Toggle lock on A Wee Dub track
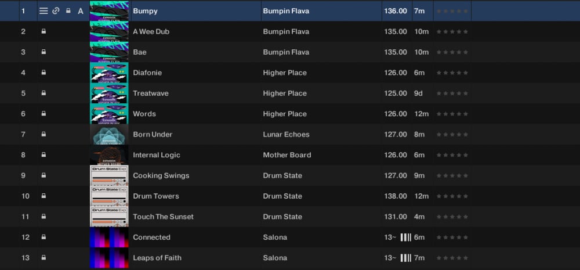Screen dimensions: 580x270 [43, 31]
